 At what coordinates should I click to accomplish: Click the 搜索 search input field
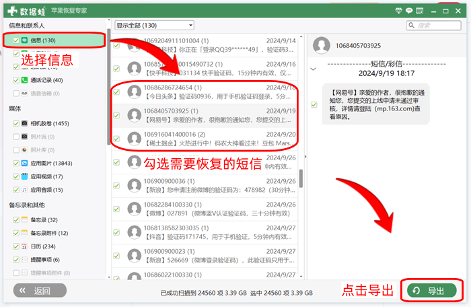point(436,26)
